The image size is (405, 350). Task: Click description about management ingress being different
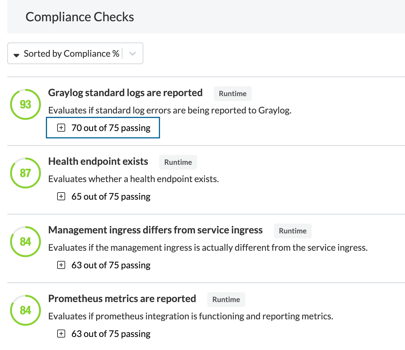pos(208,248)
